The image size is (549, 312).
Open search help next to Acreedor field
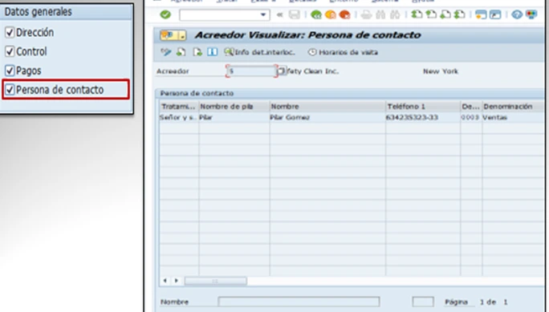pyautogui.click(x=282, y=71)
